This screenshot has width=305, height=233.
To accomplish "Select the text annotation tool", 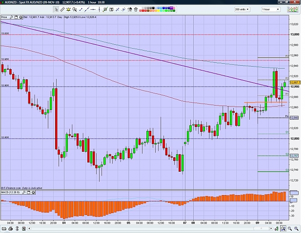I will point(111,9).
